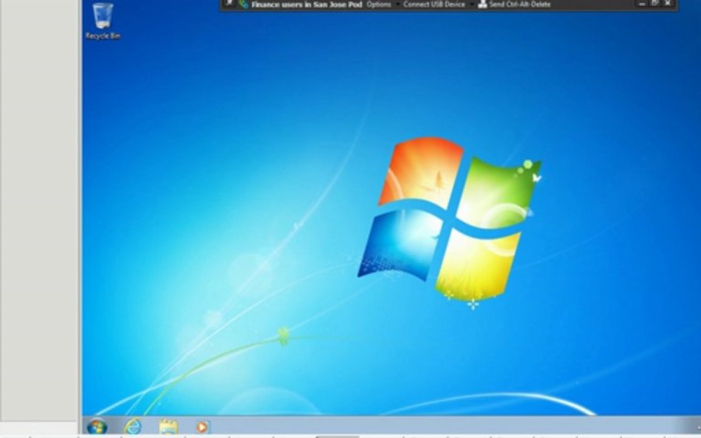Minimize the remote desktop session window
Screen dimensions: 701x438
(641, 4)
